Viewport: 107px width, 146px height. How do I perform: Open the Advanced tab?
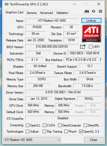click(46, 13)
